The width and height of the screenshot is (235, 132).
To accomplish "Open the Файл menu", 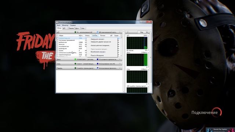I will [59, 25].
